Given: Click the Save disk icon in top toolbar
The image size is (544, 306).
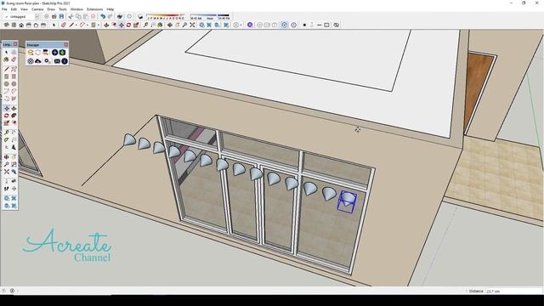Looking at the screenshot, I should (x=61, y=16).
